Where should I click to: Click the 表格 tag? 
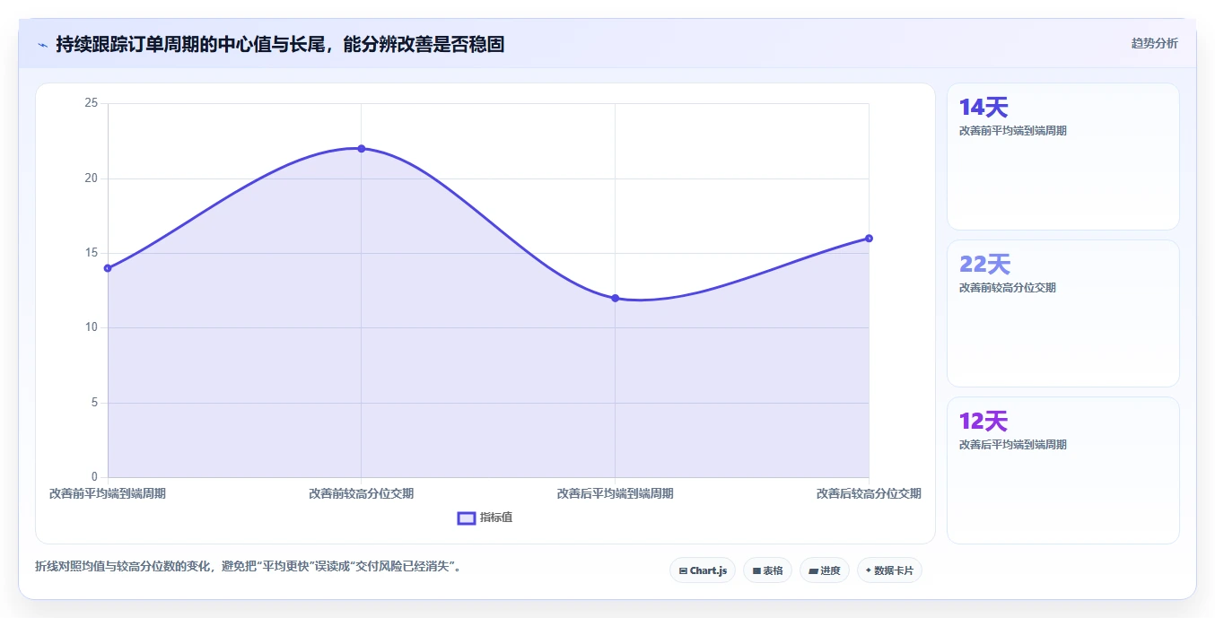[767, 570]
